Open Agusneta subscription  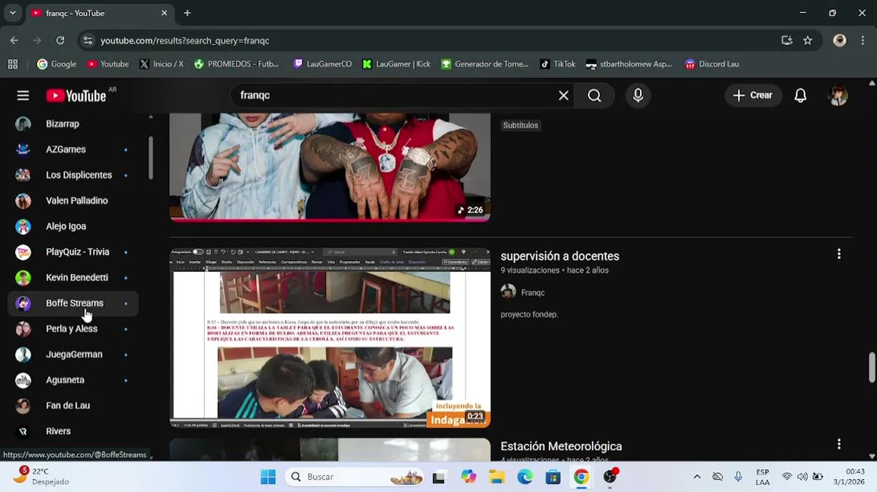(73, 380)
